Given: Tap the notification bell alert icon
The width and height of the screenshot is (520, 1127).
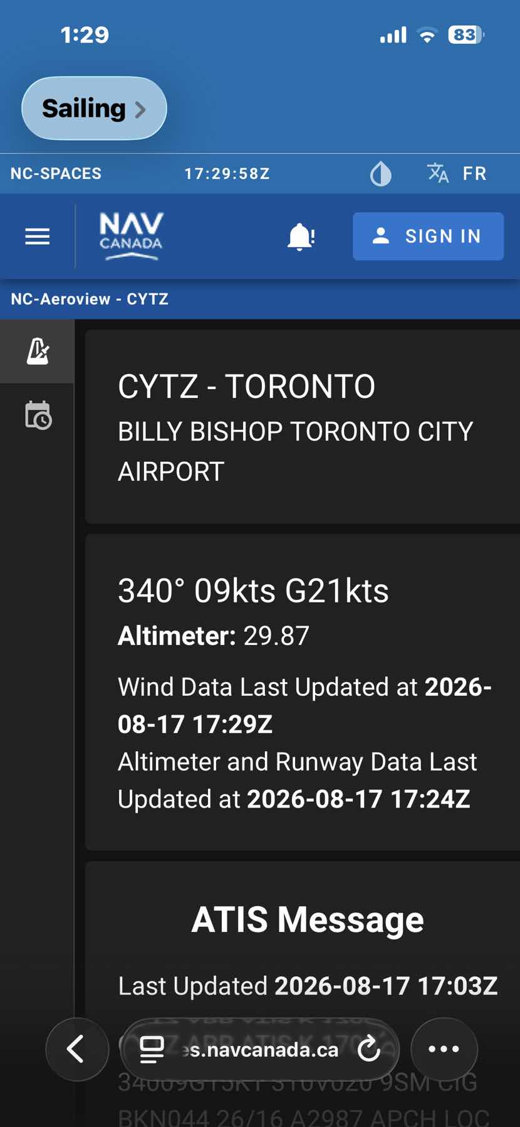Looking at the screenshot, I should pos(301,237).
